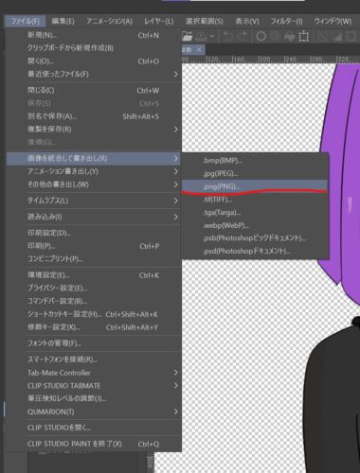Open the 編集(E) menu
The height and width of the screenshot is (473, 360).
point(63,21)
